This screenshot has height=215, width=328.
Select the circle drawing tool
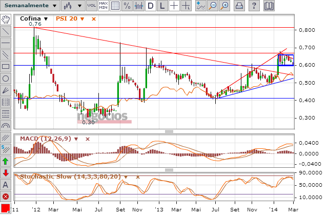[6, 79]
